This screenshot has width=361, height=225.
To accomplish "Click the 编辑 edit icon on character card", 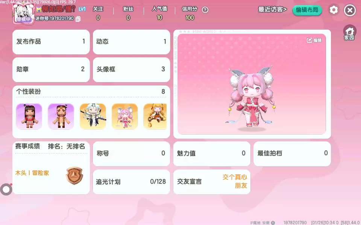I will pyautogui.click(x=314, y=40).
